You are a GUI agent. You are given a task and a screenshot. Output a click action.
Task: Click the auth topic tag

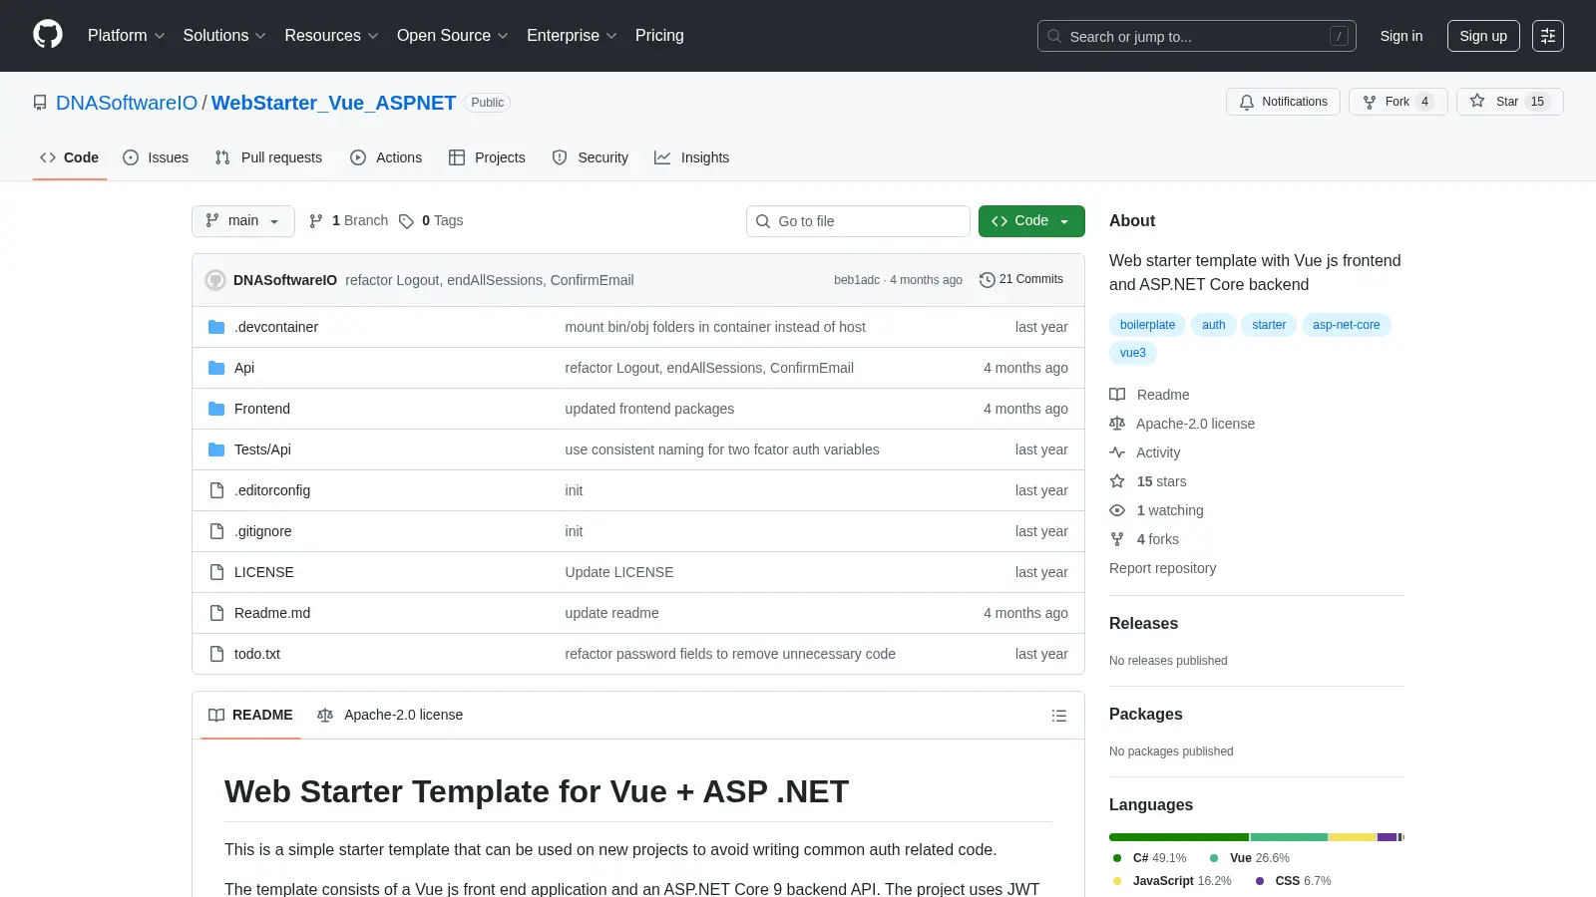coord(1213,325)
